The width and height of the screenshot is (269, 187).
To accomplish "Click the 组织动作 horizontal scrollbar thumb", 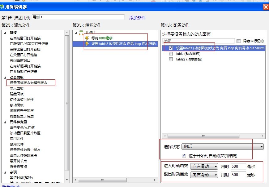I will tap(102, 180).
